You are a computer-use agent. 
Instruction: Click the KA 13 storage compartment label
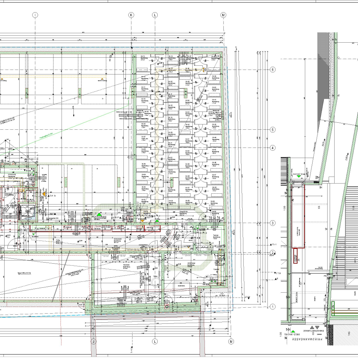click(x=143, y=57)
